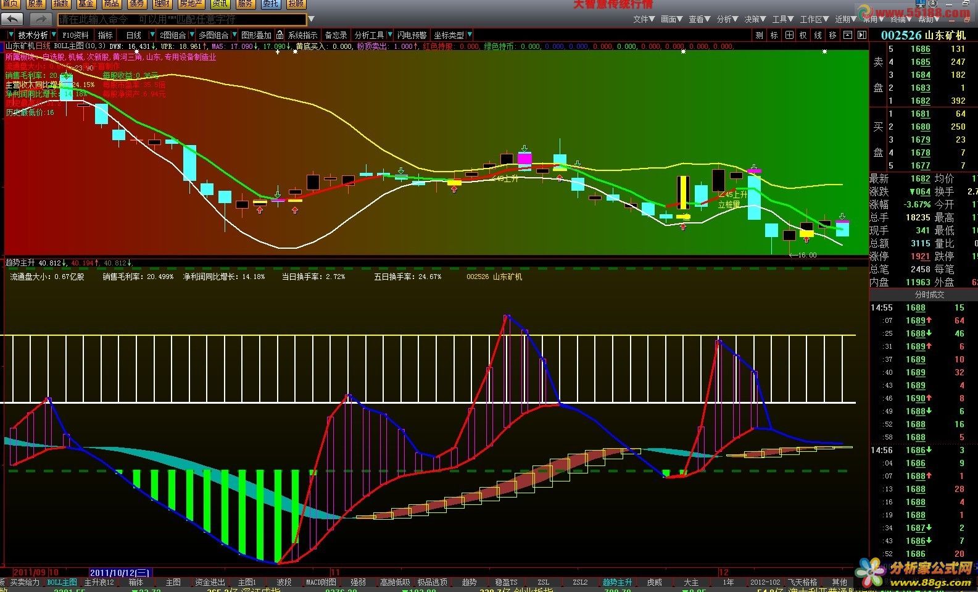Image resolution: width=978 pixels, height=592 pixels.
Task: Click the 商品 commodities shortcut button
Action: pyautogui.click(x=111, y=4)
